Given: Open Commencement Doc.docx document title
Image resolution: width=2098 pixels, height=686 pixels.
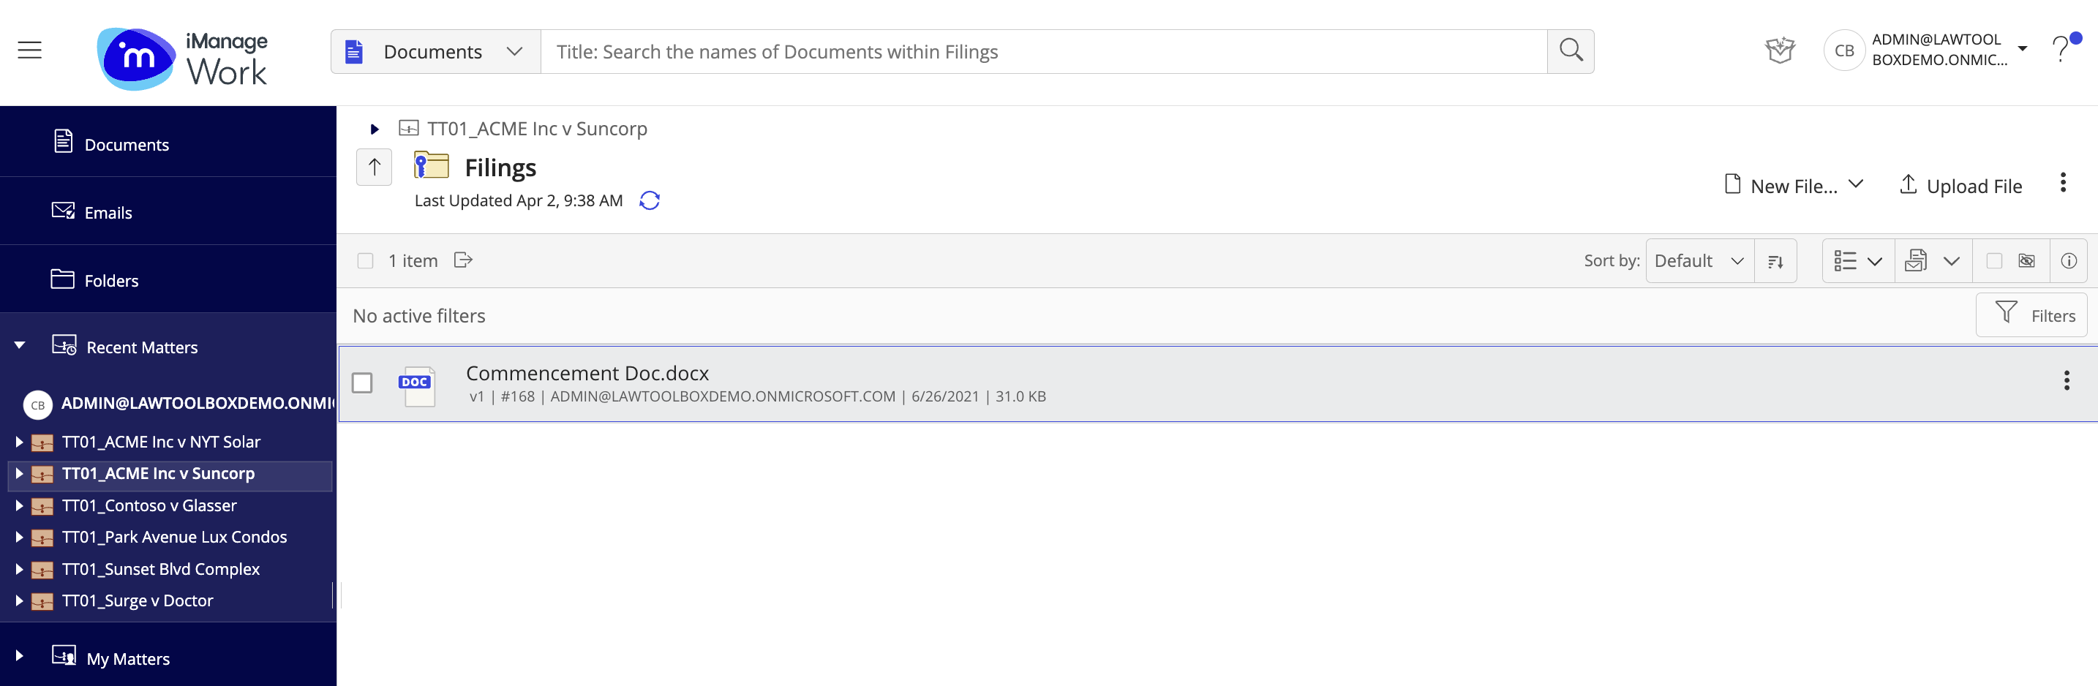Looking at the screenshot, I should [587, 373].
